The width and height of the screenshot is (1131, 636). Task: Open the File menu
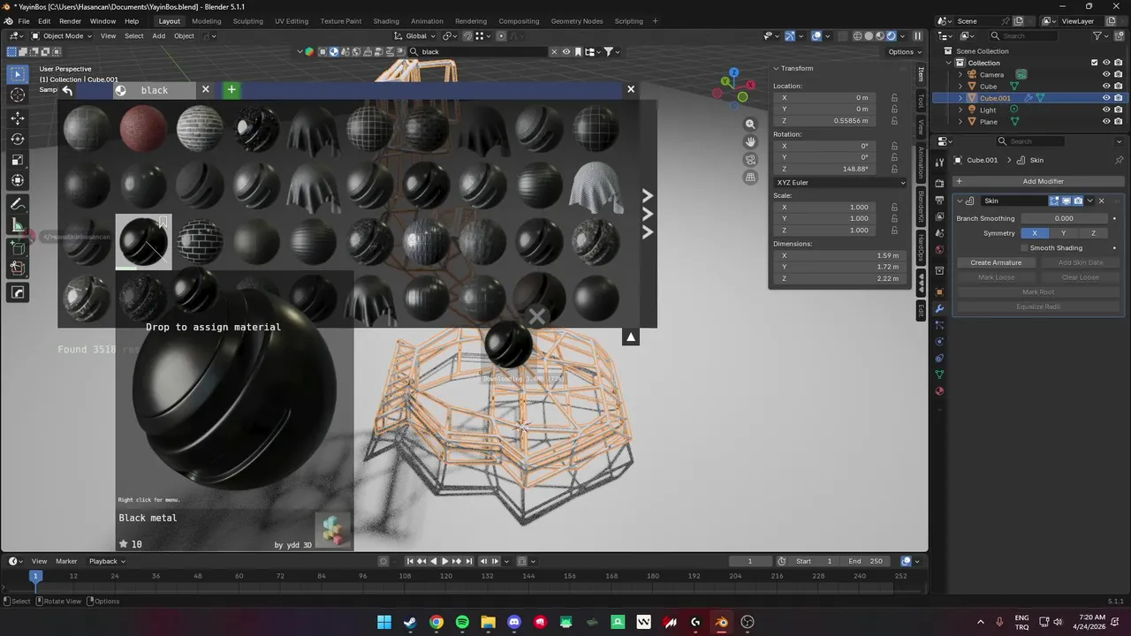(x=23, y=21)
